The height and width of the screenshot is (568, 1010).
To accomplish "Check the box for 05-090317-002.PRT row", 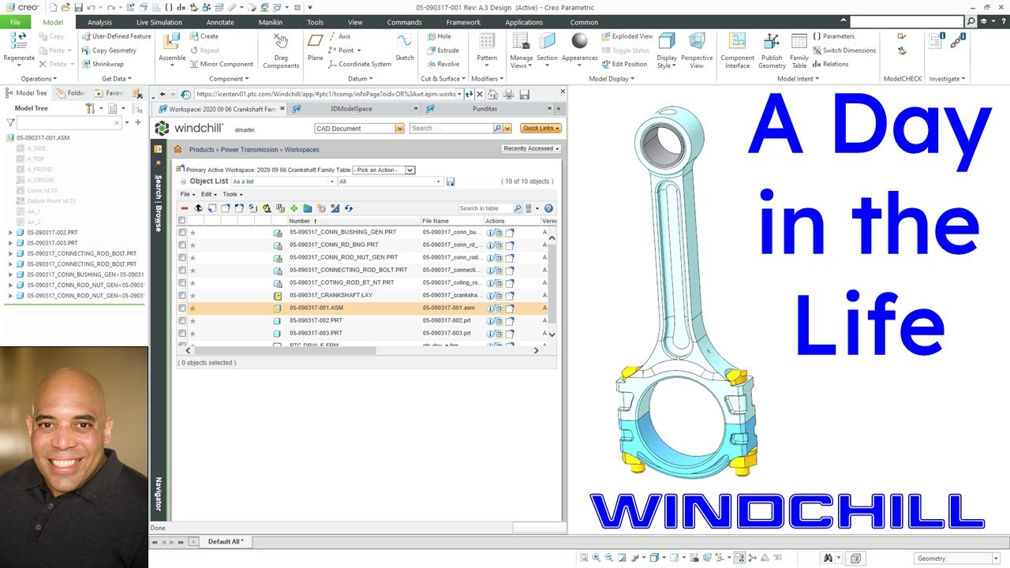I will [x=182, y=321].
